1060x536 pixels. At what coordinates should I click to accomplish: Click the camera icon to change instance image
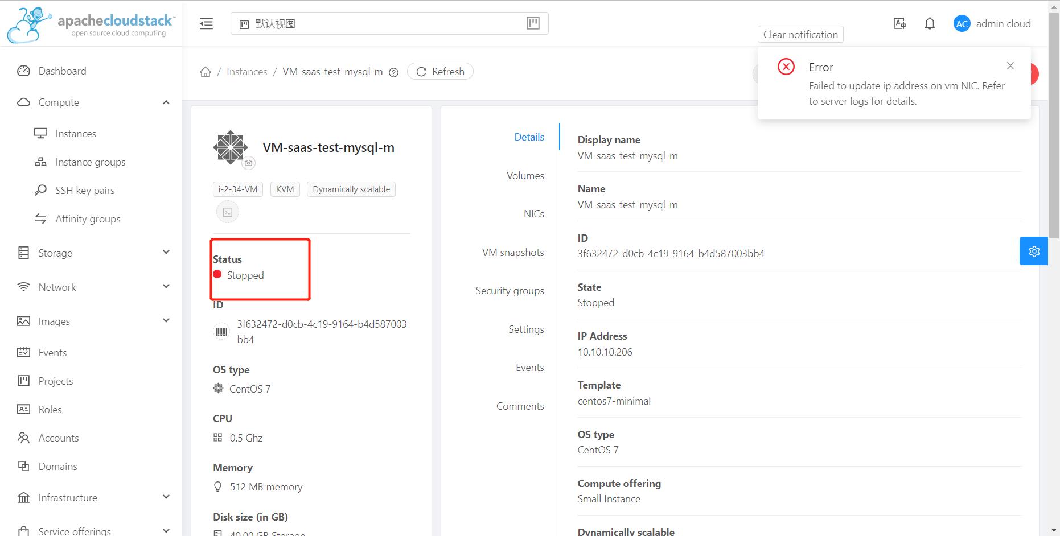coord(248,163)
